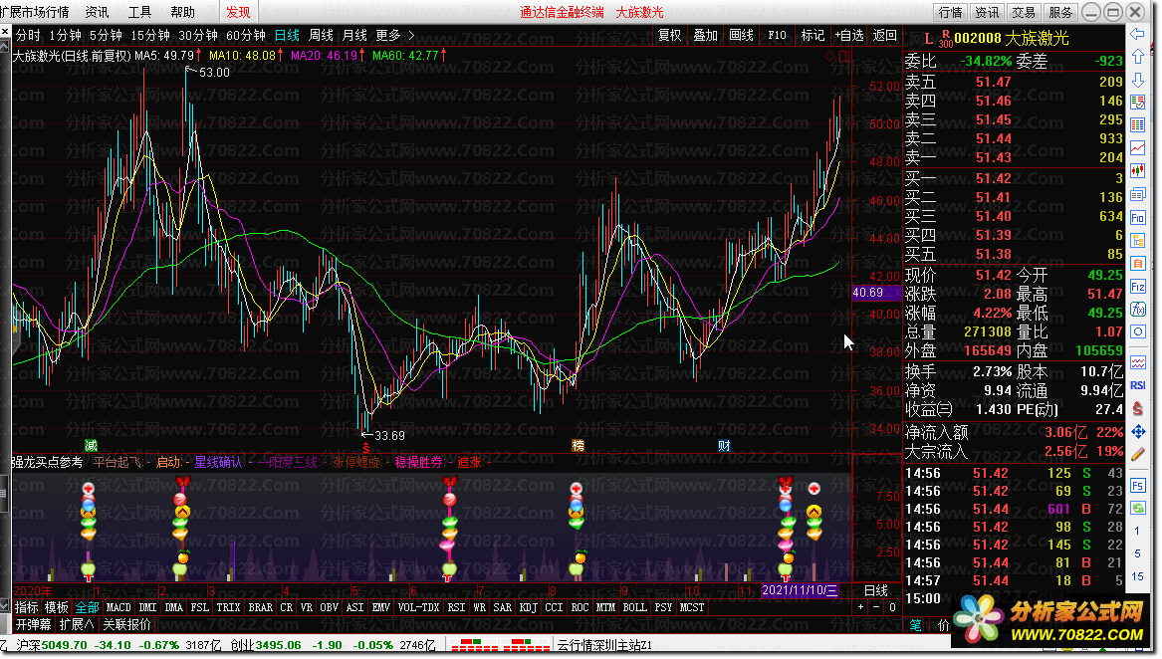Viewport: 1162px width, 659px height.
Task: Open the f(x) formula manager icon
Action: tap(1137, 310)
